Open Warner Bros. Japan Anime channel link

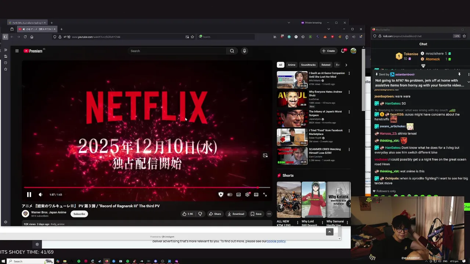[49, 212]
